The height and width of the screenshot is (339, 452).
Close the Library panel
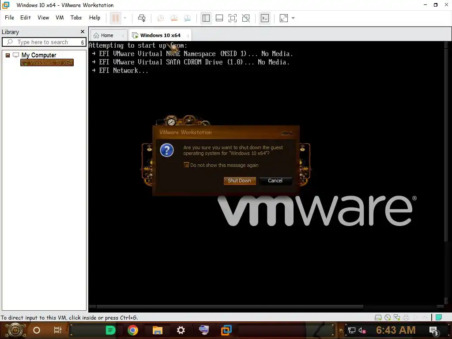pyautogui.click(x=83, y=32)
